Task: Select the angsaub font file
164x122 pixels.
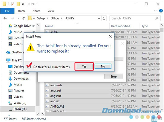Action: tap(102, 85)
